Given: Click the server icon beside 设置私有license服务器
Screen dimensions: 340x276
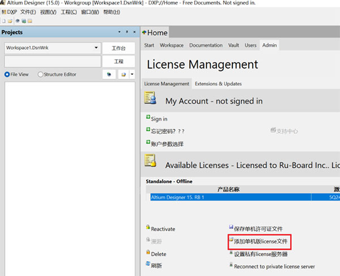Looking at the screenshot, I should tap(231, 252).
